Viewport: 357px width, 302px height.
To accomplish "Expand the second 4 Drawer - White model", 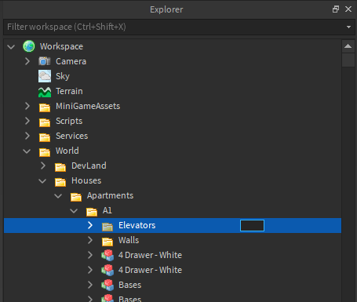I will 90,270.
